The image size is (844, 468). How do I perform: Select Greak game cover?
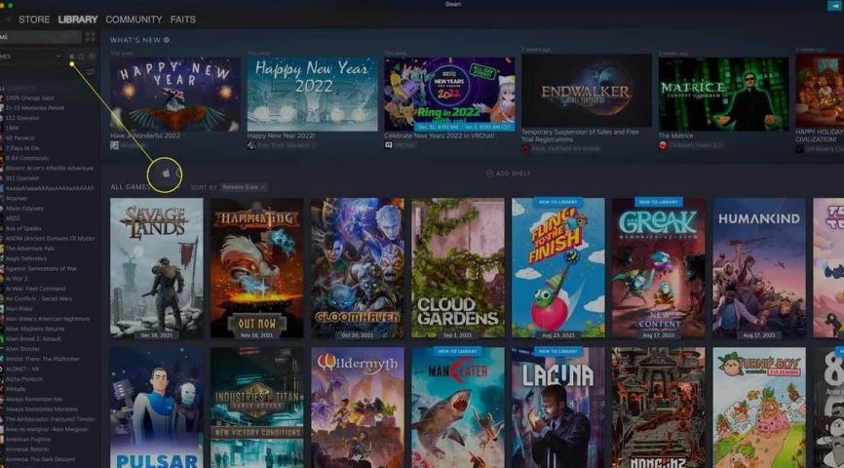[659, 268]
